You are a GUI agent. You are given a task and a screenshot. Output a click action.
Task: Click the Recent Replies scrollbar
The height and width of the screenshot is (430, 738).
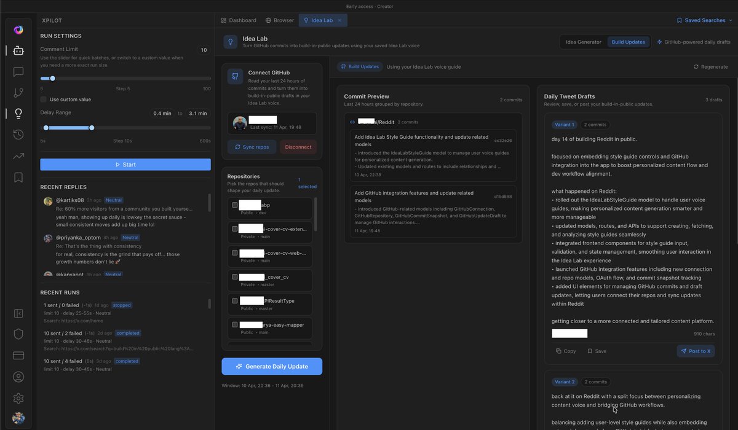209,203
